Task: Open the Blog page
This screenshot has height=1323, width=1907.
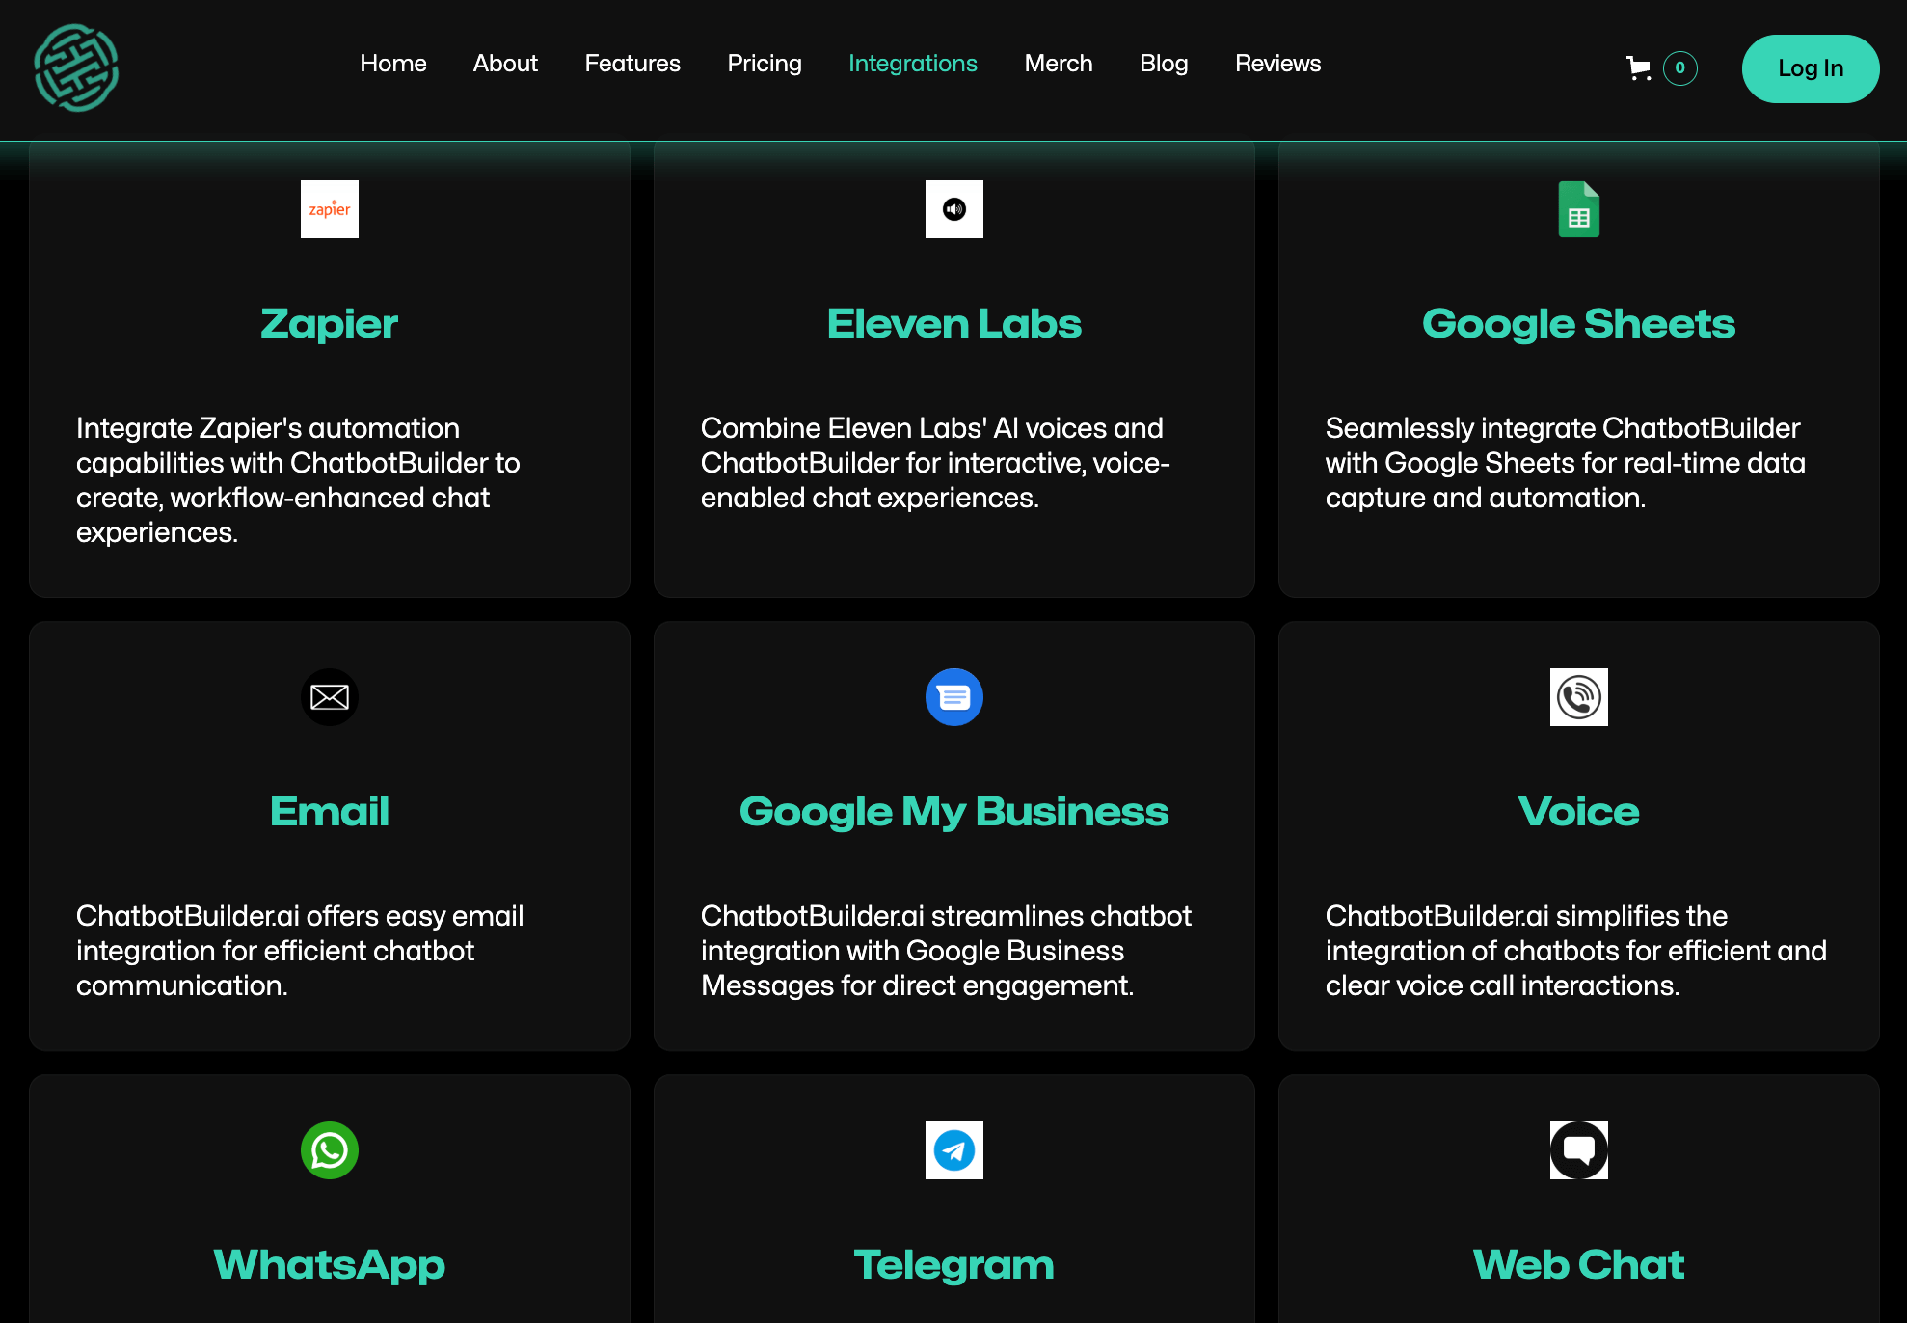Action: click(x=1164, y=64)
